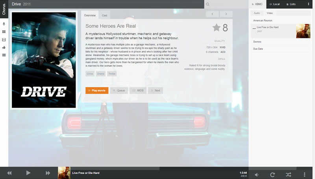This screenshot has width=315, height=179.
Task: Toggle shuffle mode in player bar
Action: coord(288,174)
